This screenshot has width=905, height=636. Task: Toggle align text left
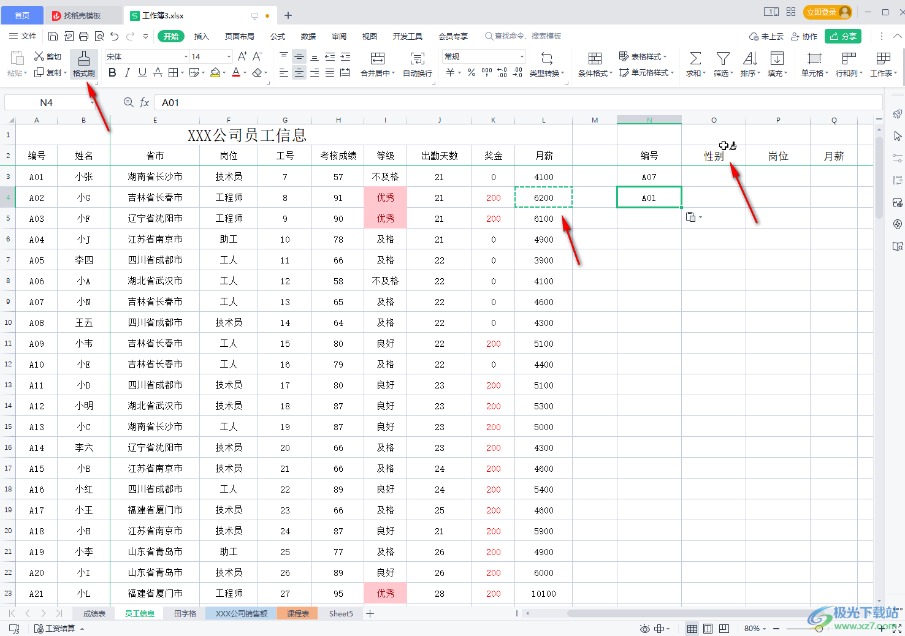click(x=284, y=72)
